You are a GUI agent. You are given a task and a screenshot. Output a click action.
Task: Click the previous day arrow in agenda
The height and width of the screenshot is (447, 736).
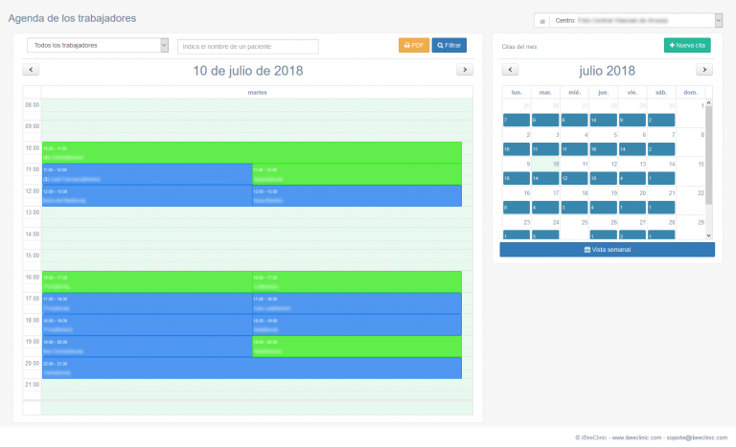click(x=31, y=70)
